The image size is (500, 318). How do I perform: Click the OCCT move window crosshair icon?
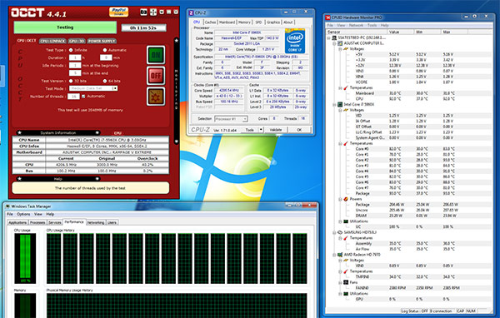click(153, 12)
